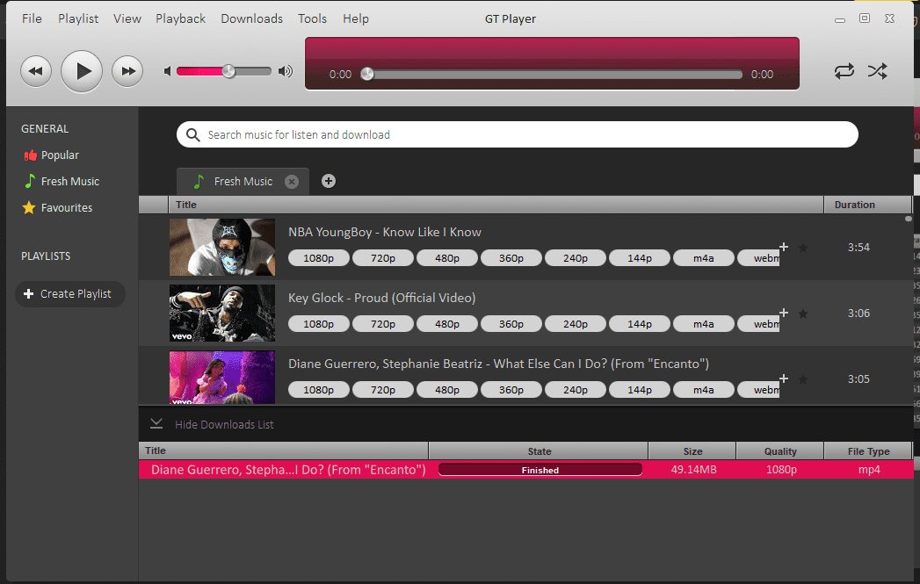Screen dimensions: 920x584
Task: Toggle the shuffle icon
Action: [878, 71]
